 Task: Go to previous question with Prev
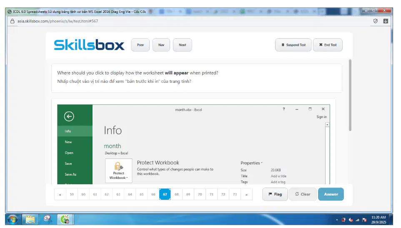point(140,45)
